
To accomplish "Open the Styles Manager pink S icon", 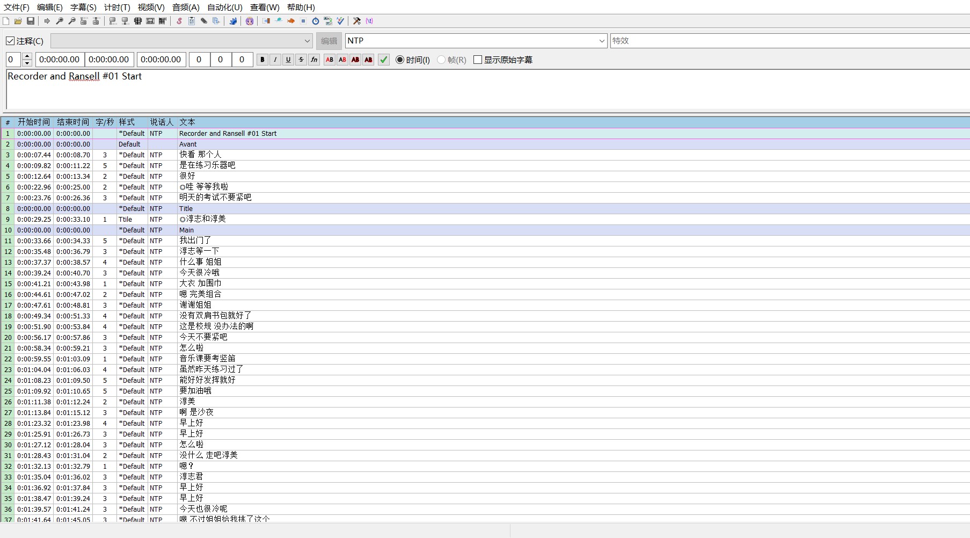I will 179,21.
